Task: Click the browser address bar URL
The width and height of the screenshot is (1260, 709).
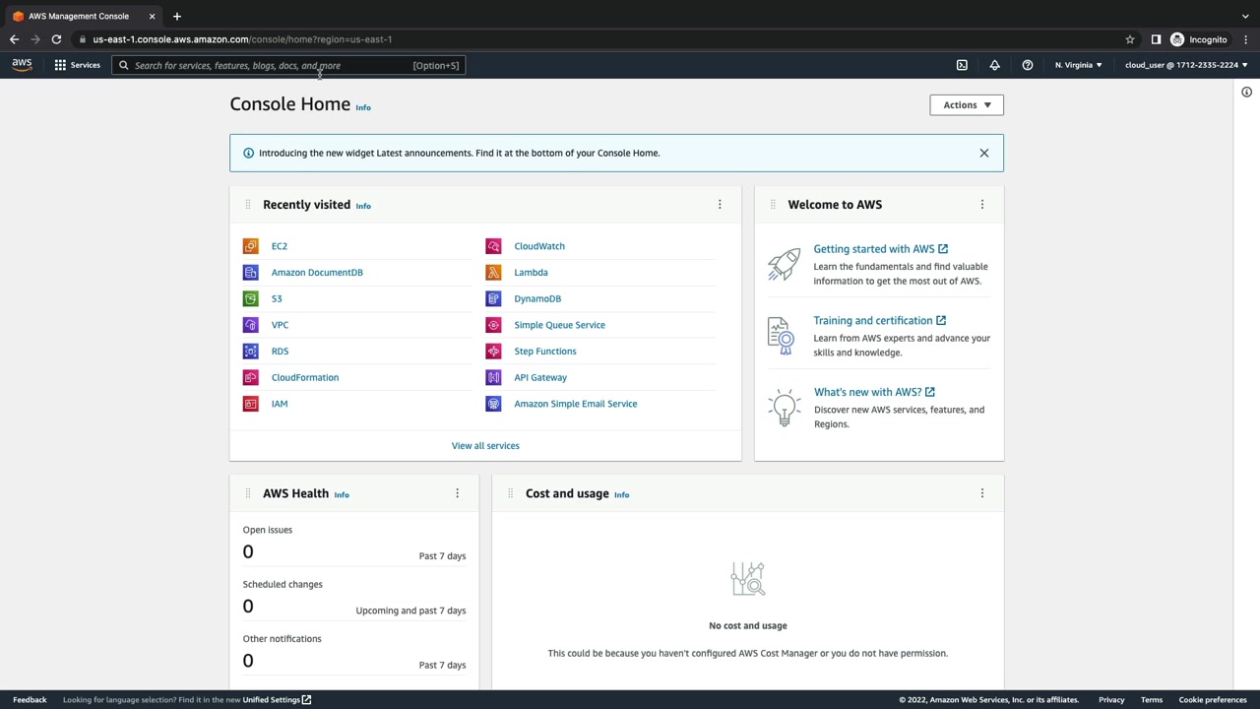Action: coord(242,39)
